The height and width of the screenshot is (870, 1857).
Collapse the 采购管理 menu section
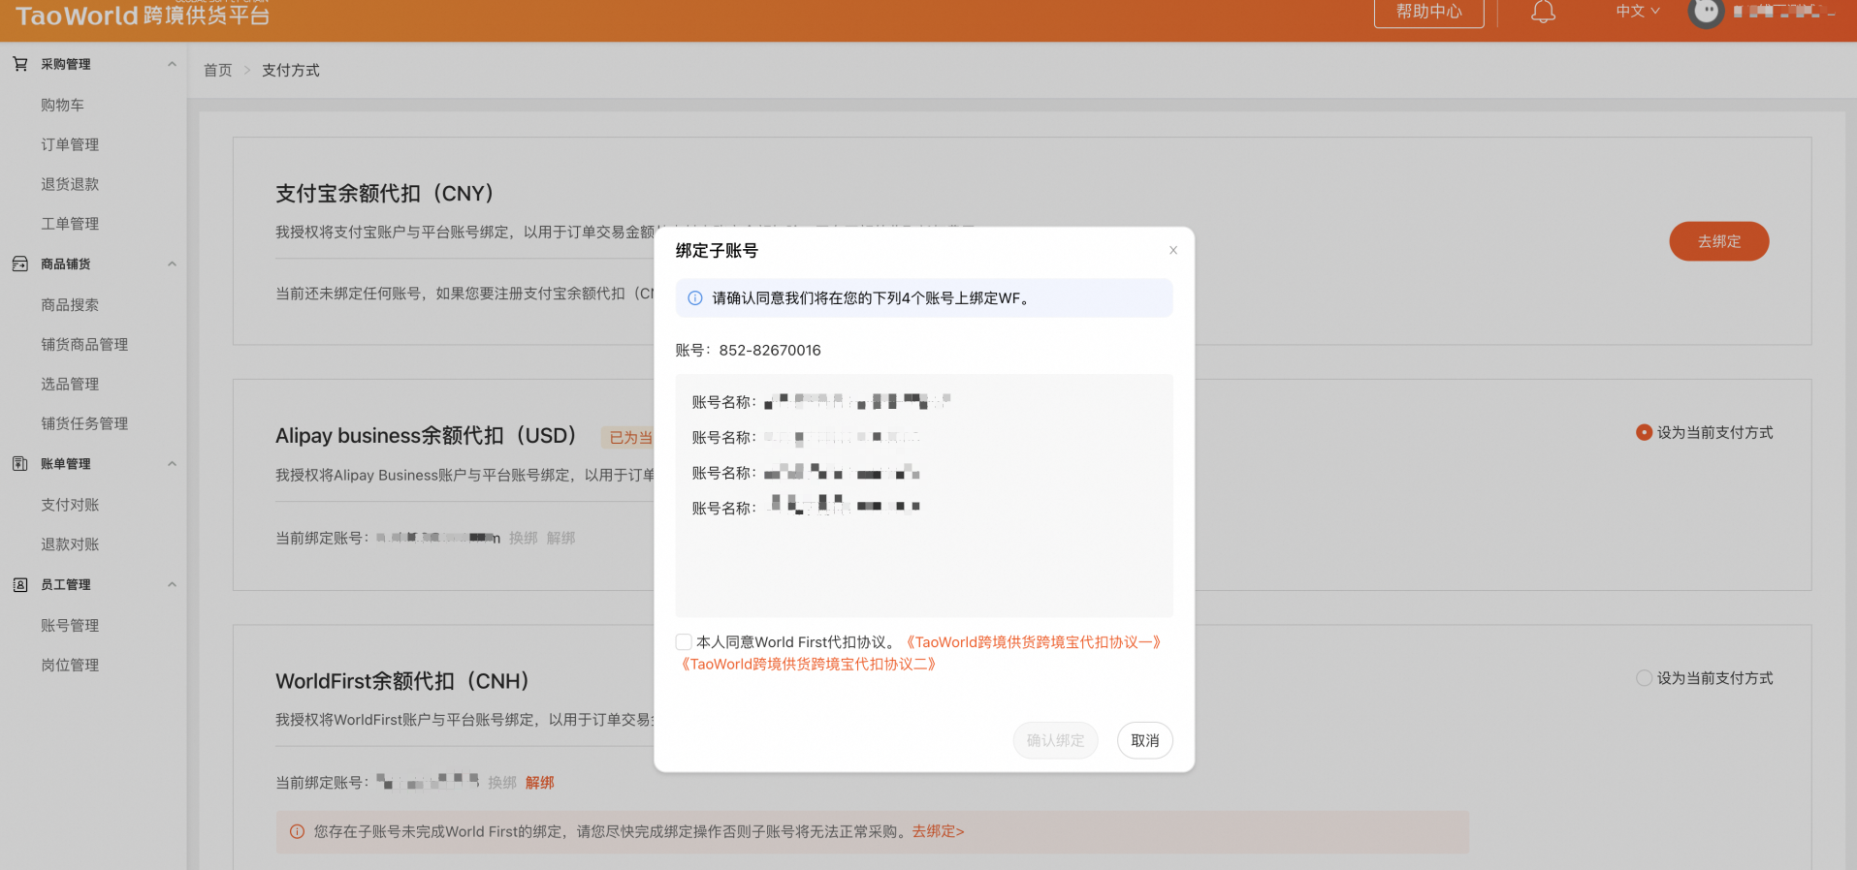pos(172,64)
